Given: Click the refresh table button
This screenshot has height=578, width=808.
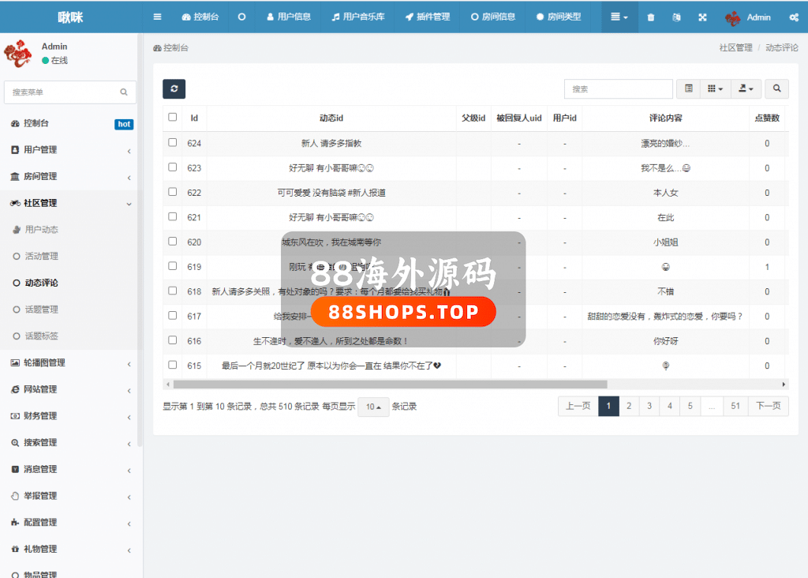Looking at the screenshot, I should [x=174, y=89].
